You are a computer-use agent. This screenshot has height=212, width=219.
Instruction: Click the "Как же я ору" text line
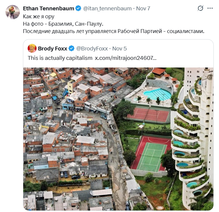click(x=39, y=17)
